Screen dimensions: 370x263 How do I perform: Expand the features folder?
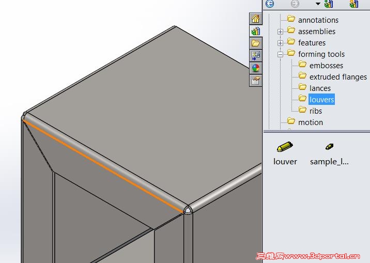280,43
